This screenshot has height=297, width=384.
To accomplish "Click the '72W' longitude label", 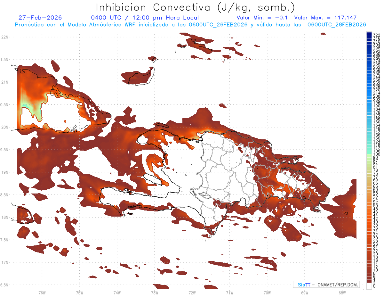I will tap(192, 293).
